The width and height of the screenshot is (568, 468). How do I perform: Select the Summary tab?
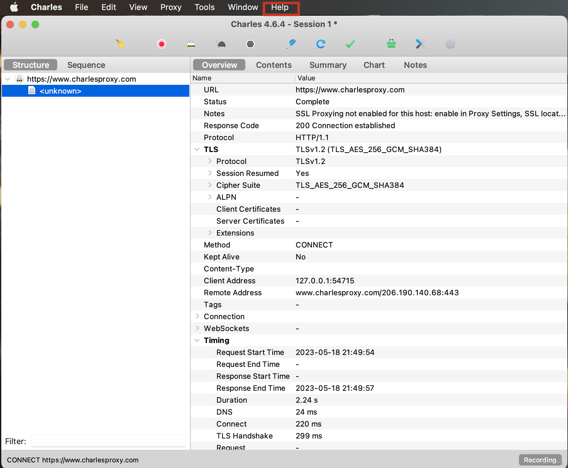tap(328, 65)
